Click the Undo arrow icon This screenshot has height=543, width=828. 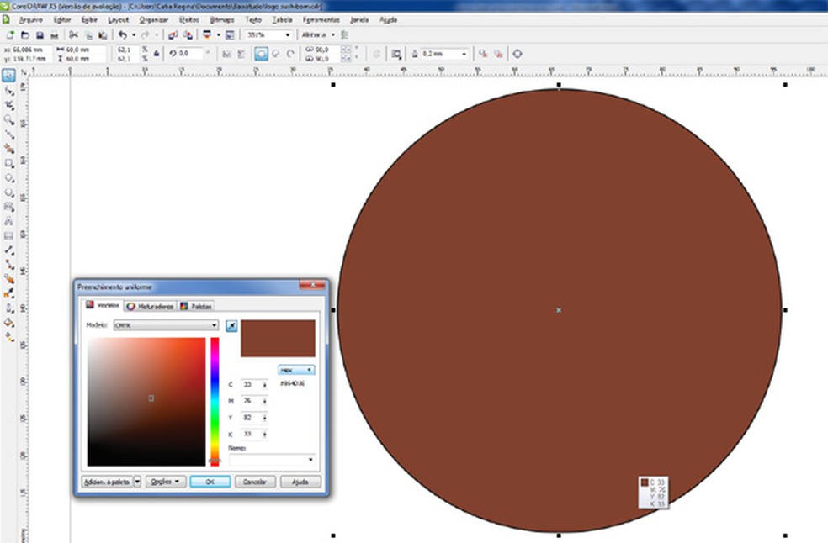click(x=122, y=35)
